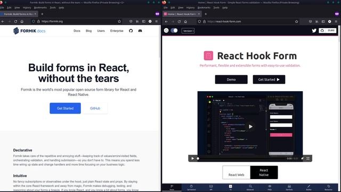Click the large play overlay on the video

(250, 126)
